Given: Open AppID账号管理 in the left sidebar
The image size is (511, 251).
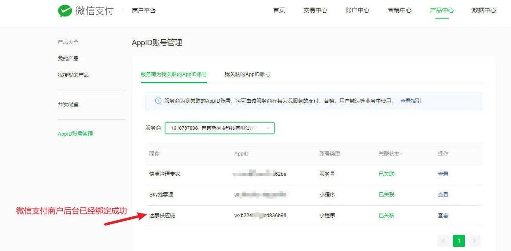Looking at the screenshot, I should pyautogui.click(x=75, y=134).
